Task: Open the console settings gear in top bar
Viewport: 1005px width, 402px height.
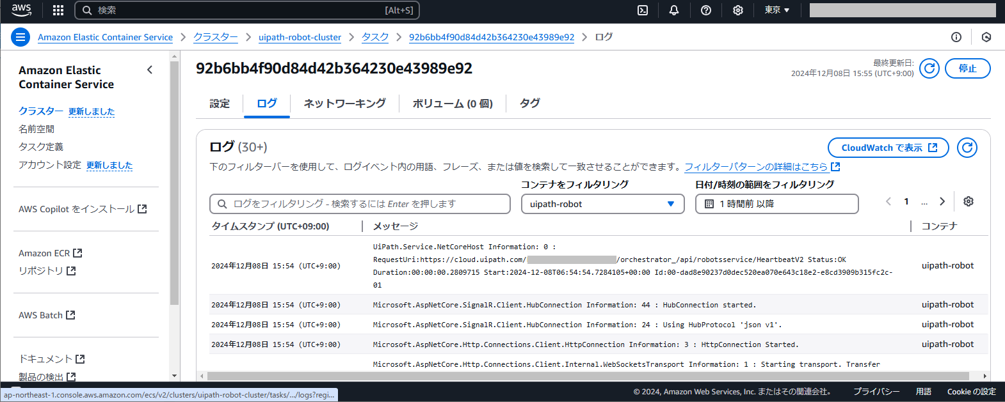Action: [x=738, y=10]
